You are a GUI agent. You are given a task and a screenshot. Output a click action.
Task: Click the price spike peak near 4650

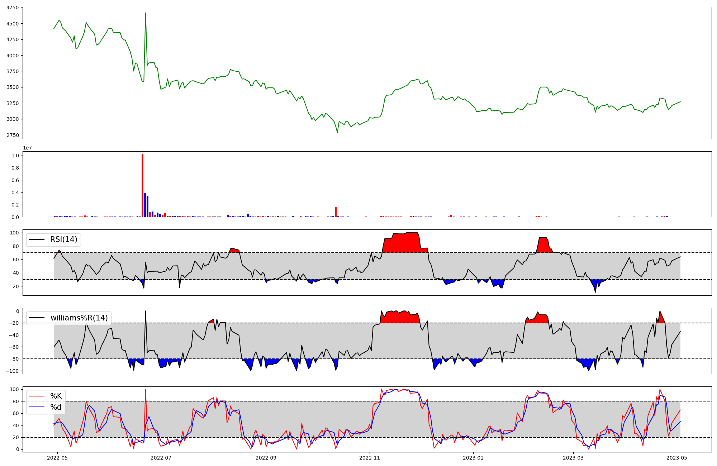click(145, 13)
